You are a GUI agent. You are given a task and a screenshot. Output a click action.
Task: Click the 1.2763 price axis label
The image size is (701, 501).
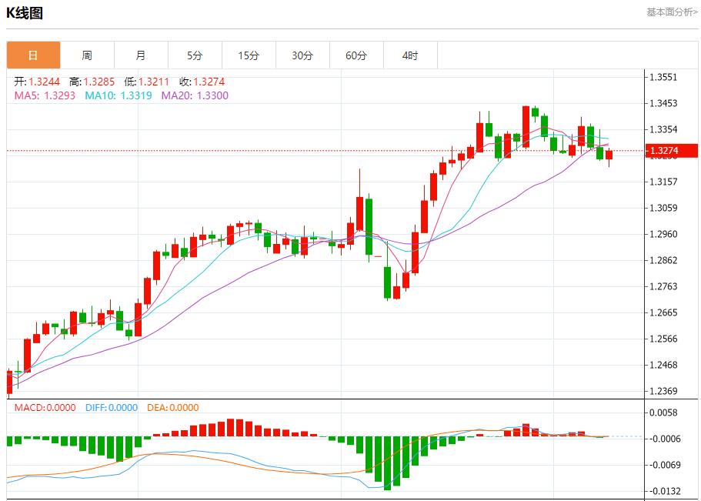coord(663,286)
